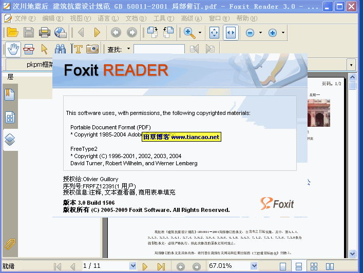Toggle the Fit width view

coord(231,33)
